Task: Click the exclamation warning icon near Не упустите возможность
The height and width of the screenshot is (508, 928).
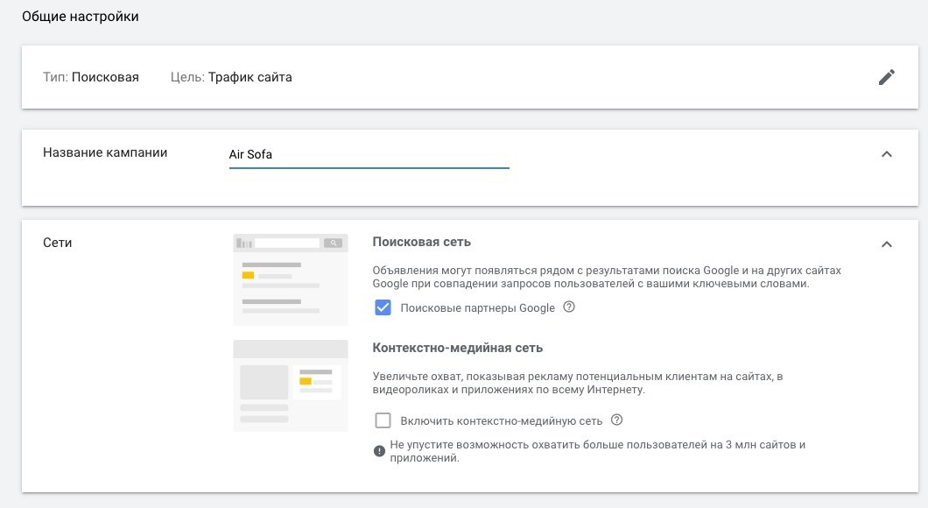Action: (x=379, y=451)
